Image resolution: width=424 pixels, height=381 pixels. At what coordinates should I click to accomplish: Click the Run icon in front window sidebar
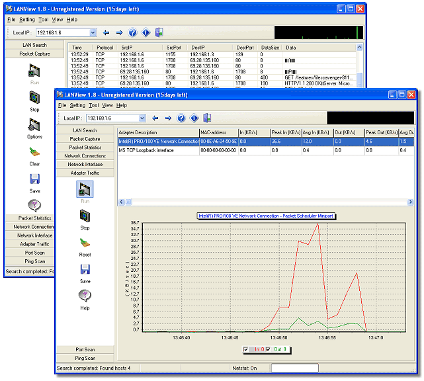pos(85,189)
